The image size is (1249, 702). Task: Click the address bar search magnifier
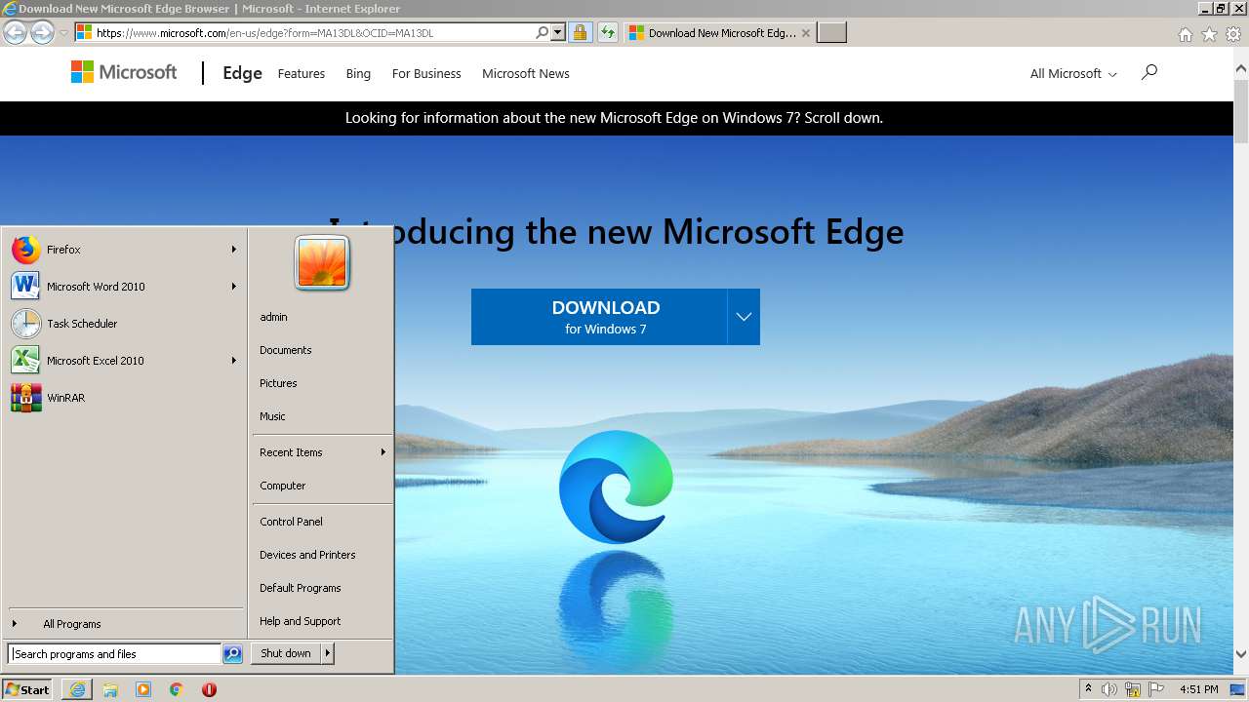pyautogui.click(x=543, y=32)
